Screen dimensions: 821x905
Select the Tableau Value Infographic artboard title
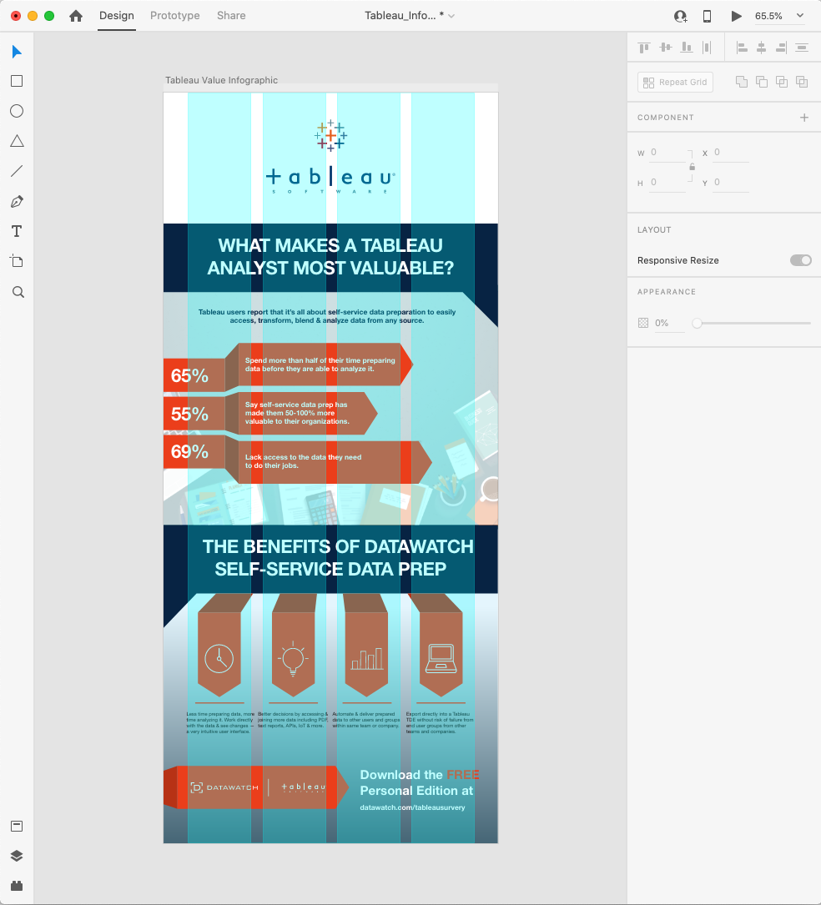[221, 80]
